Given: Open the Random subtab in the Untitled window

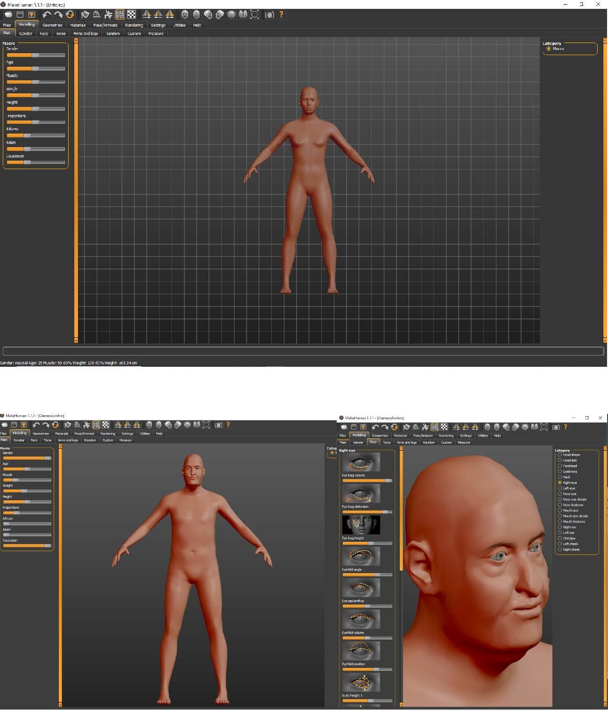Looking at the screenshot, I should [113, 34].
